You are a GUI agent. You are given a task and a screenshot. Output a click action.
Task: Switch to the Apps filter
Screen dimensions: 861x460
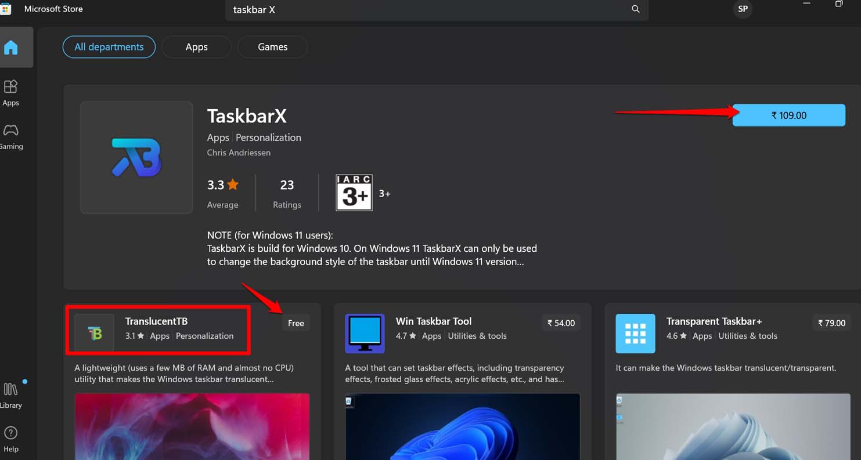point(196,46)
